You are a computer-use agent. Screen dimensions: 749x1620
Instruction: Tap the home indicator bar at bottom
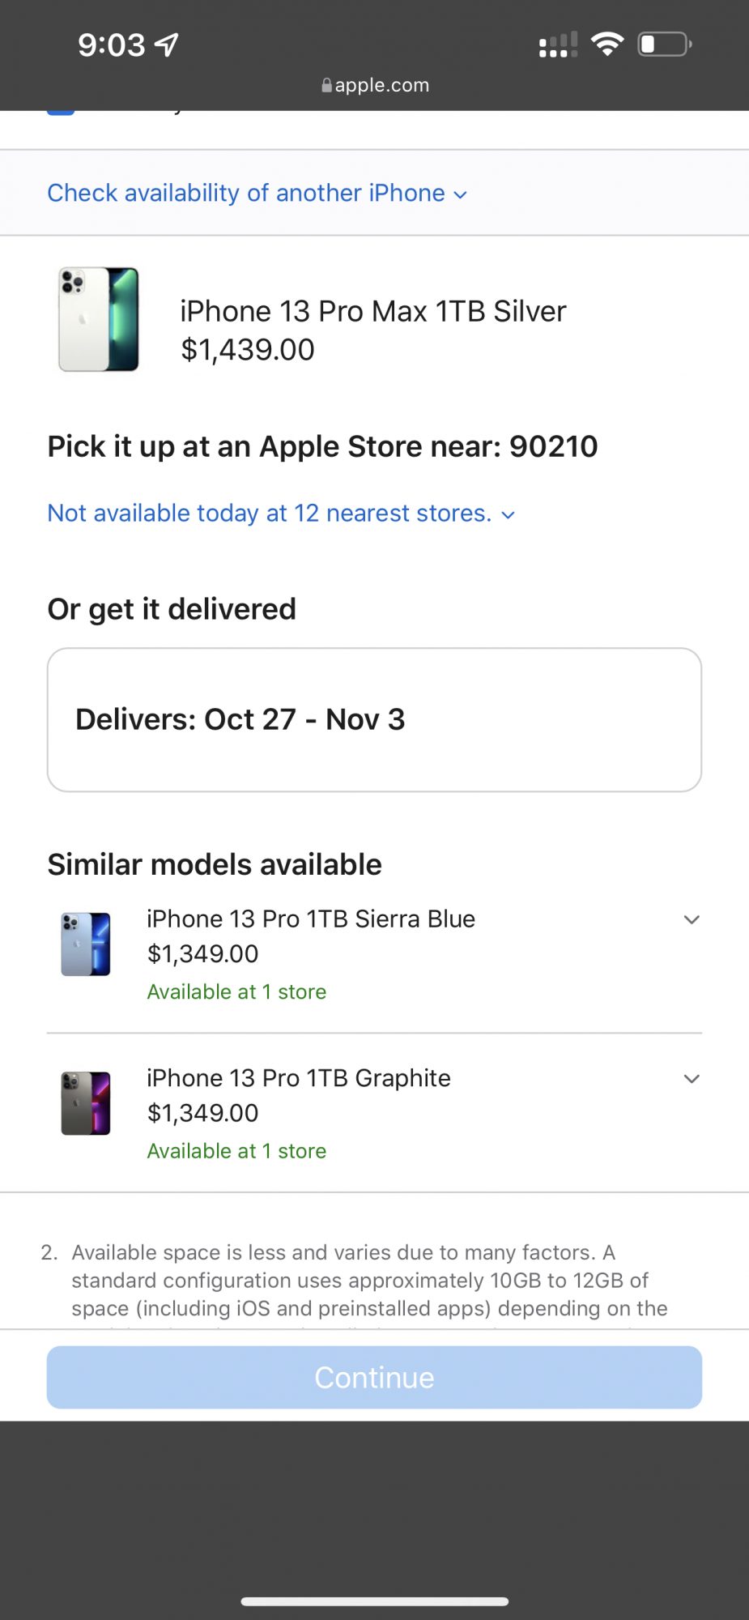click(374, 1601)
